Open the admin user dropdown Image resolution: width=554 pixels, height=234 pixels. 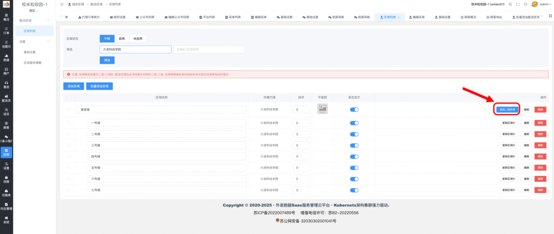pos(545,4)
